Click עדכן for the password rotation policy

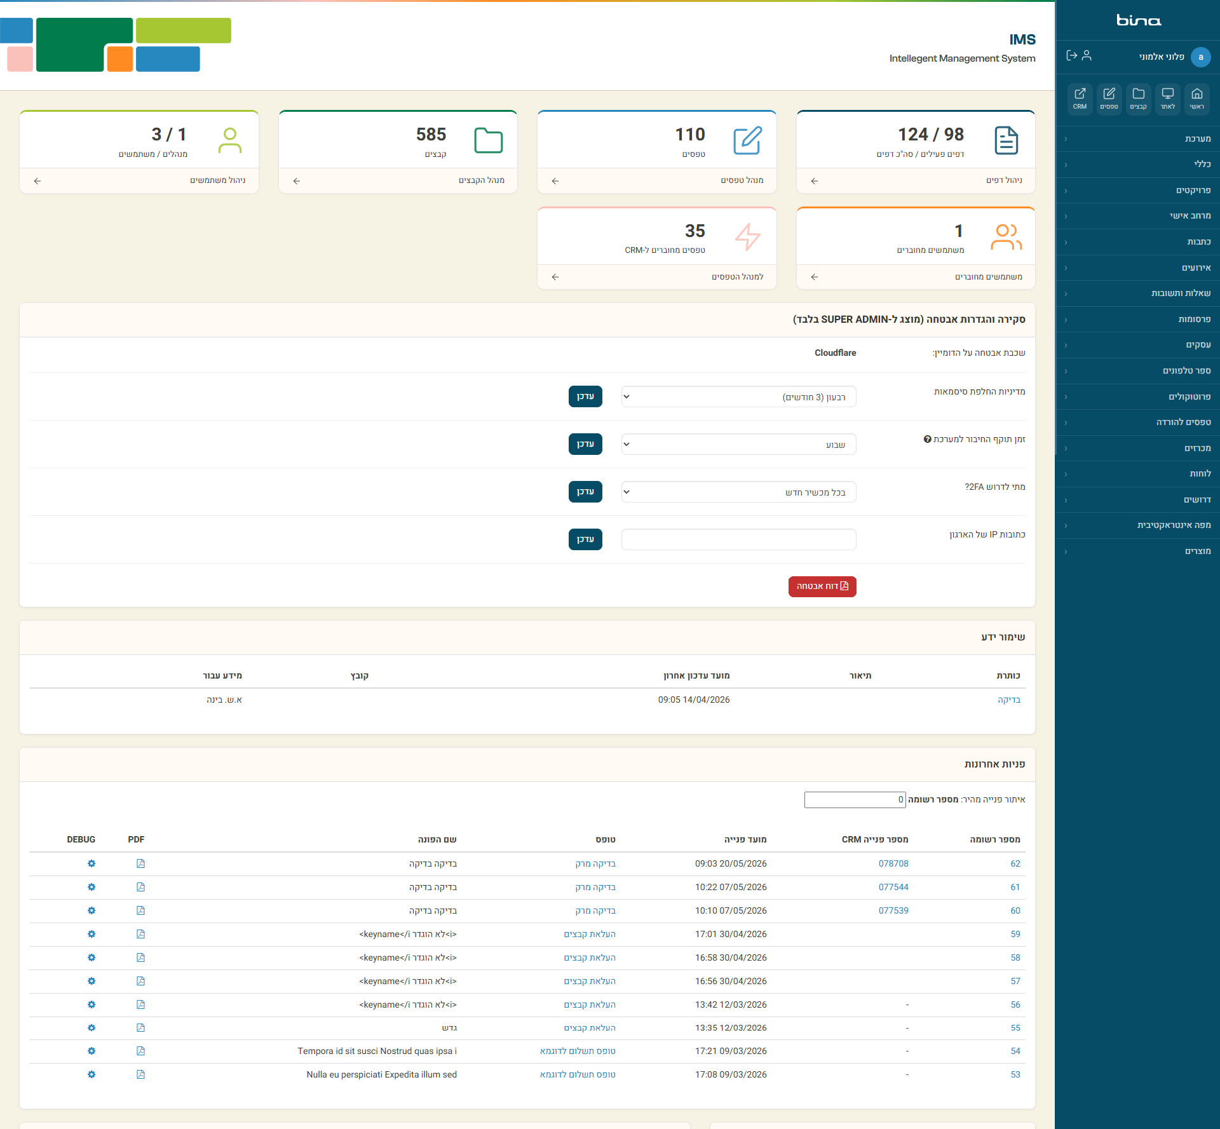click(x=585, y=396)
